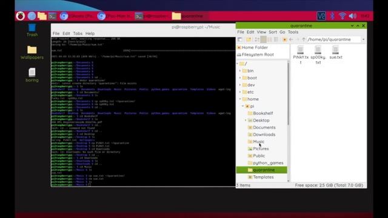The image size is (388, 218).
Task: Open the terminal Help menu
Action: [90, 33]
